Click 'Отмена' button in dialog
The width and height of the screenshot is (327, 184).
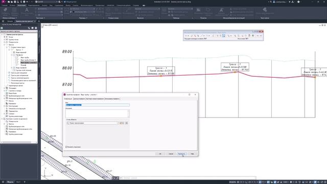(x=171, y=154)
